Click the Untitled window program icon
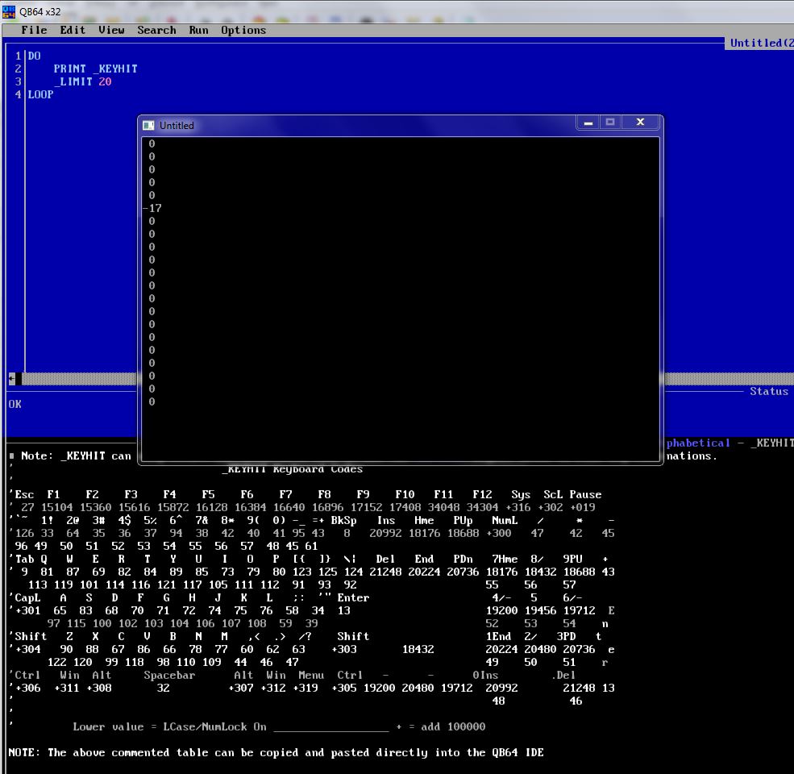This screenshot has height=774, width=794. click(148, 125)
